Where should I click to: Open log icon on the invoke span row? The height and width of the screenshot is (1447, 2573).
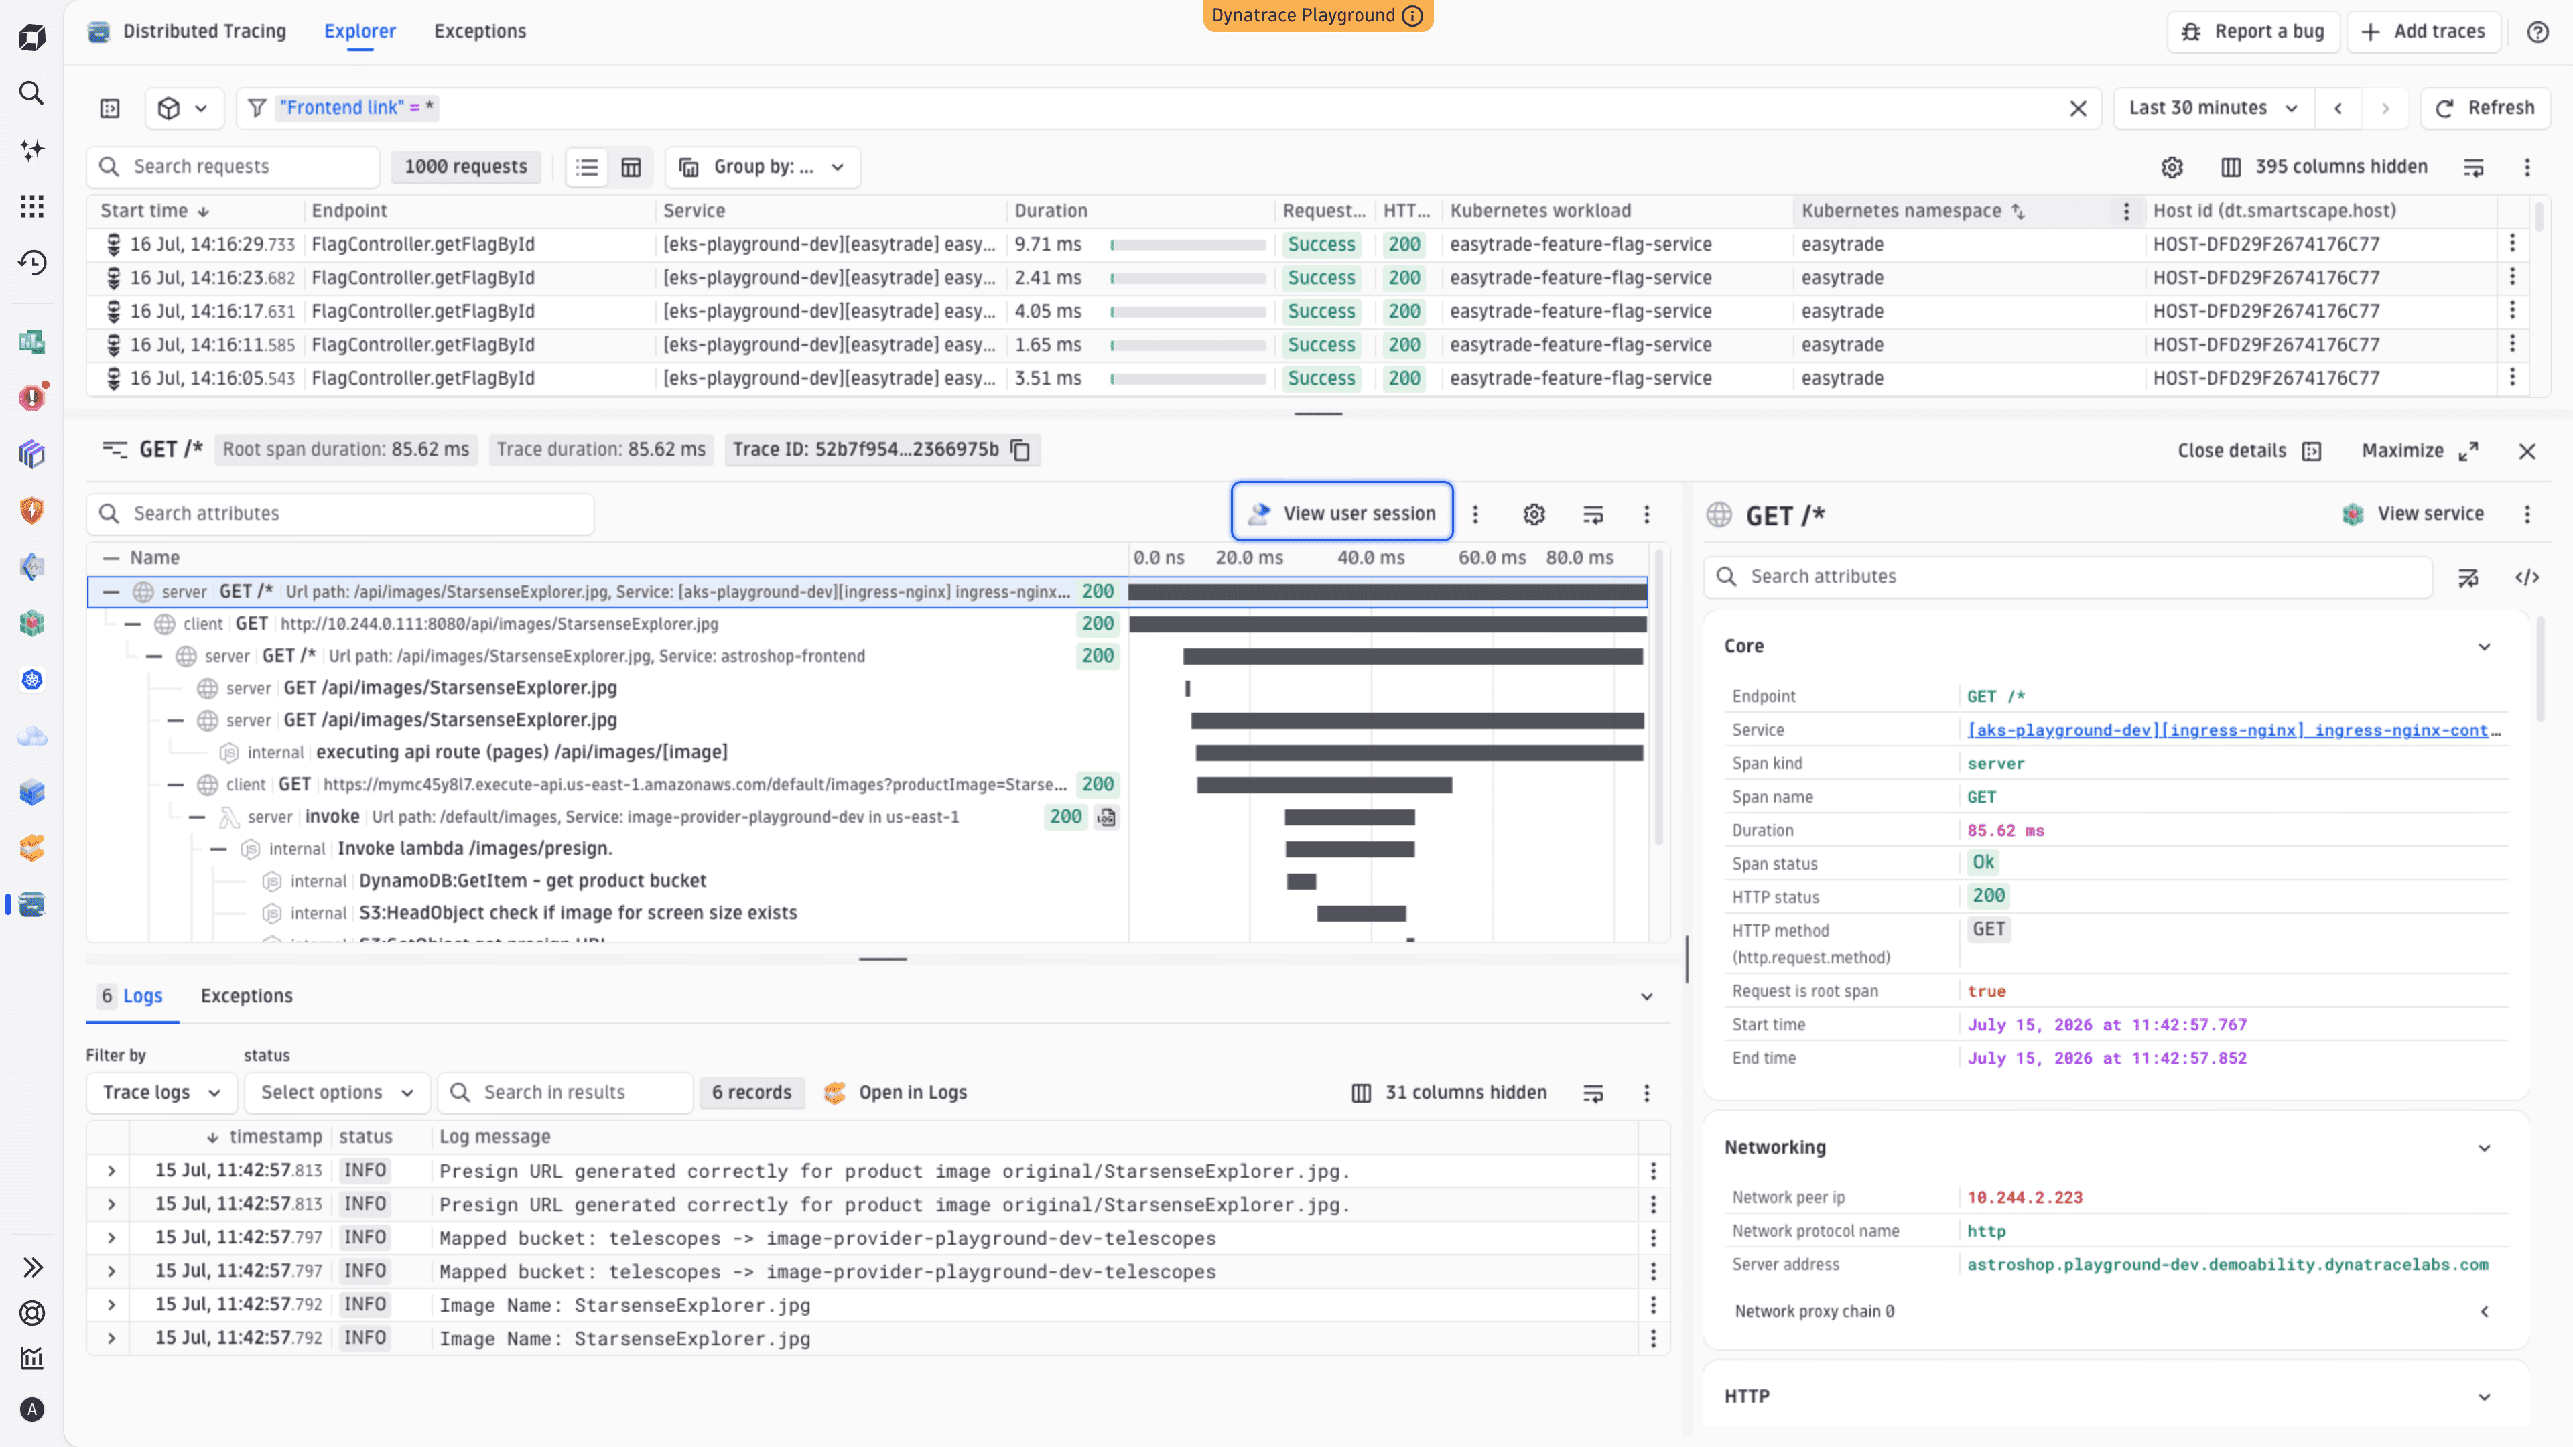[1106, 817]
